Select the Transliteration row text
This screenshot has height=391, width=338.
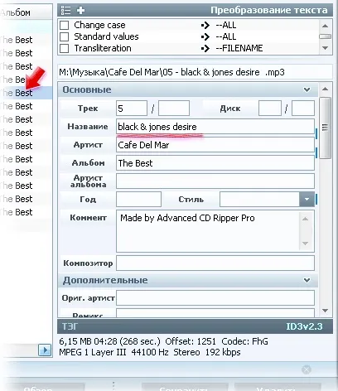[x=103, y=48]
